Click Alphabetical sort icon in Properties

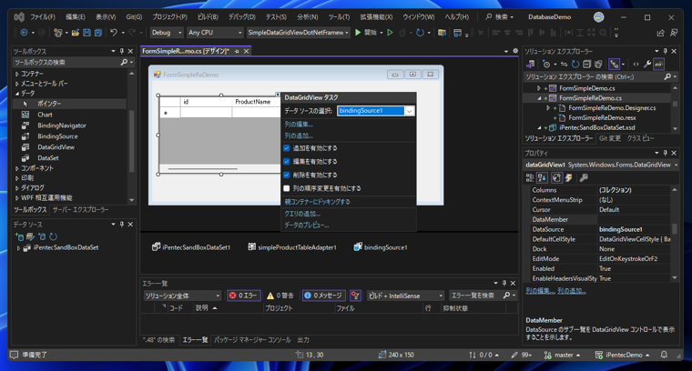(543, 178)
